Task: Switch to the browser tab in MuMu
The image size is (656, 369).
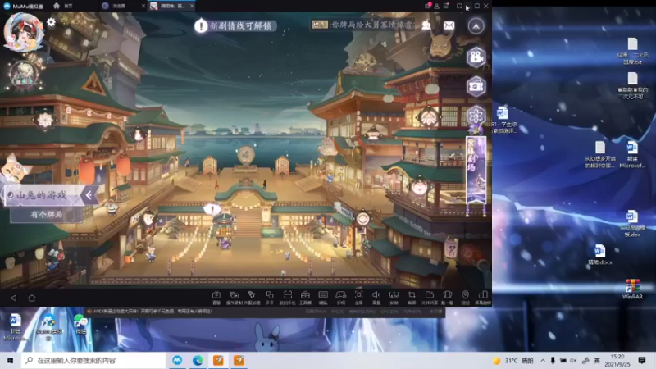Action: coord(119,6)
